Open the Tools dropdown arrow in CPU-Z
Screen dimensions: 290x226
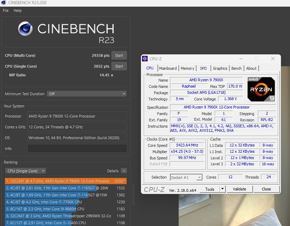(x=222, y=189)
